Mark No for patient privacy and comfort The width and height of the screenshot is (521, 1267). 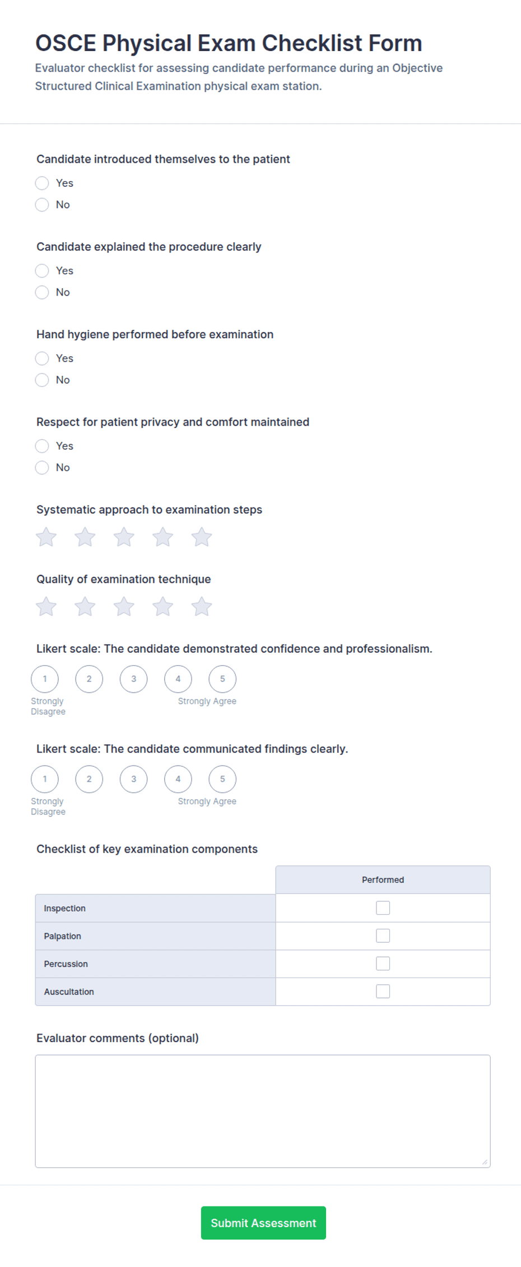click(42, 467)
